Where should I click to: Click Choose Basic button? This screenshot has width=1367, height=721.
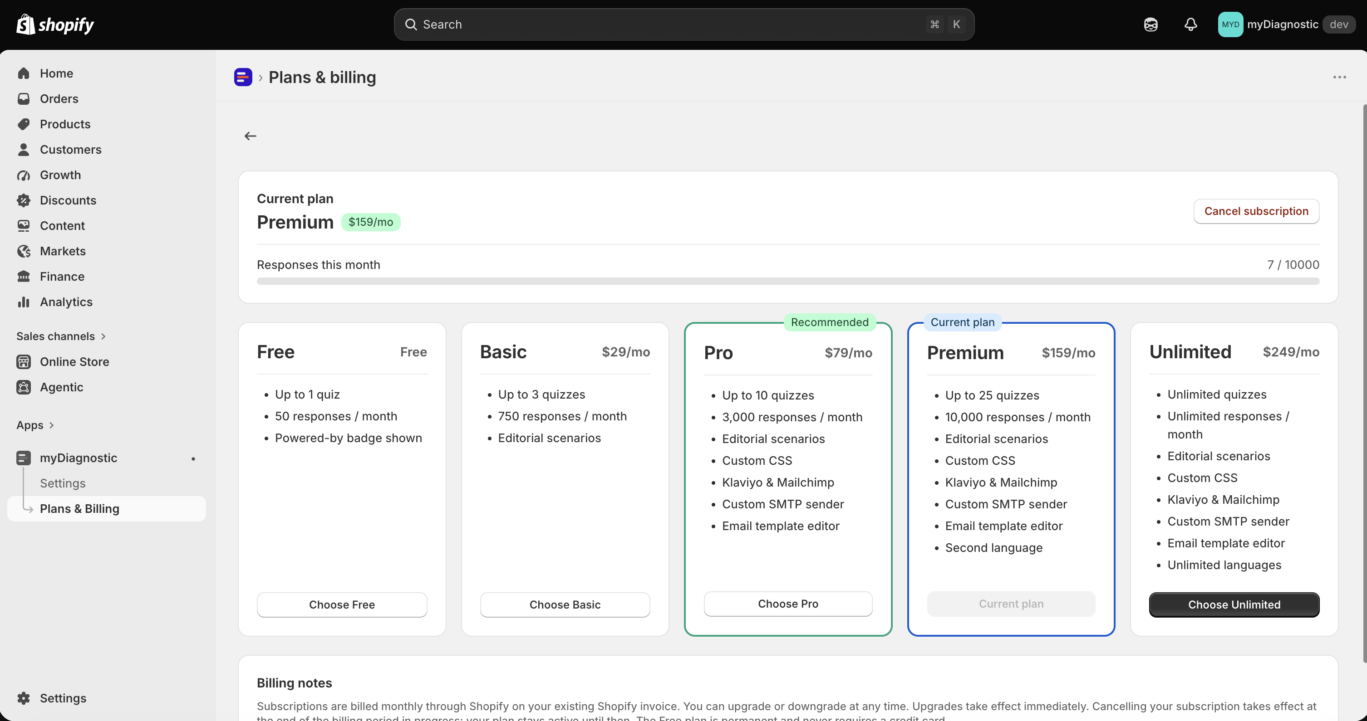pos(565,605)
